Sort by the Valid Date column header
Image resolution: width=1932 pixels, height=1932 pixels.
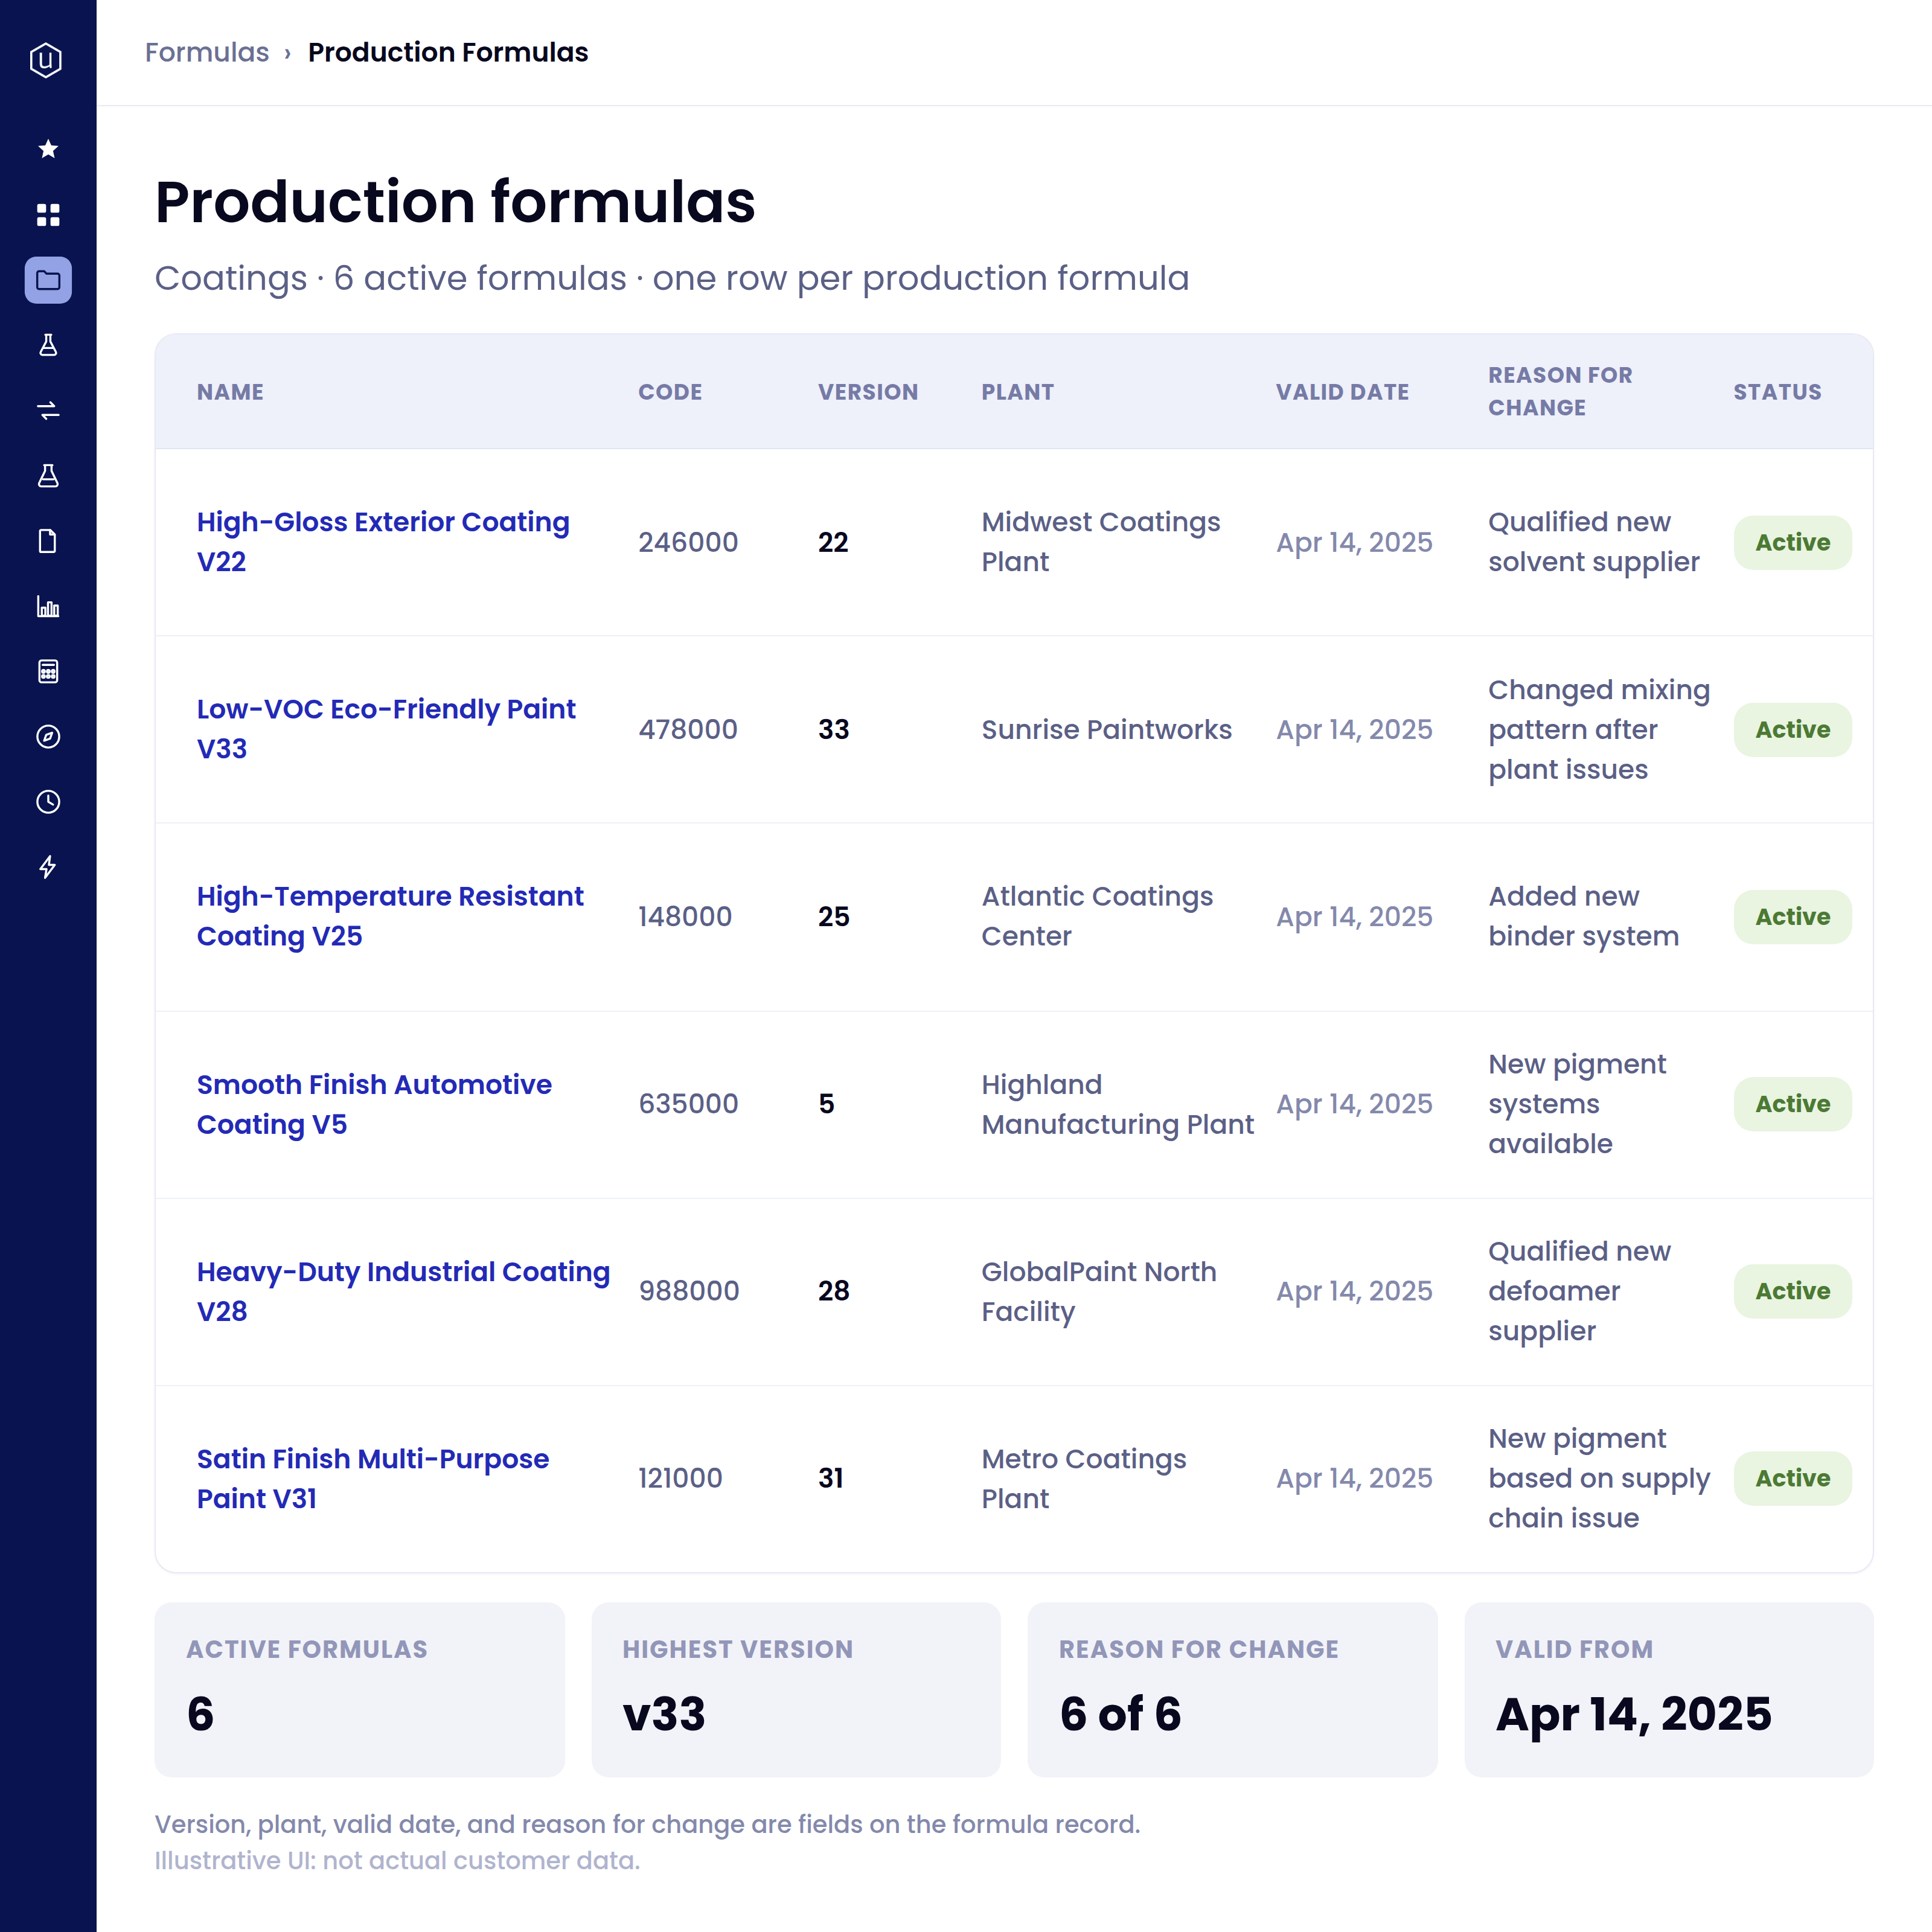pyautogui.click(x=1342, y=392)
